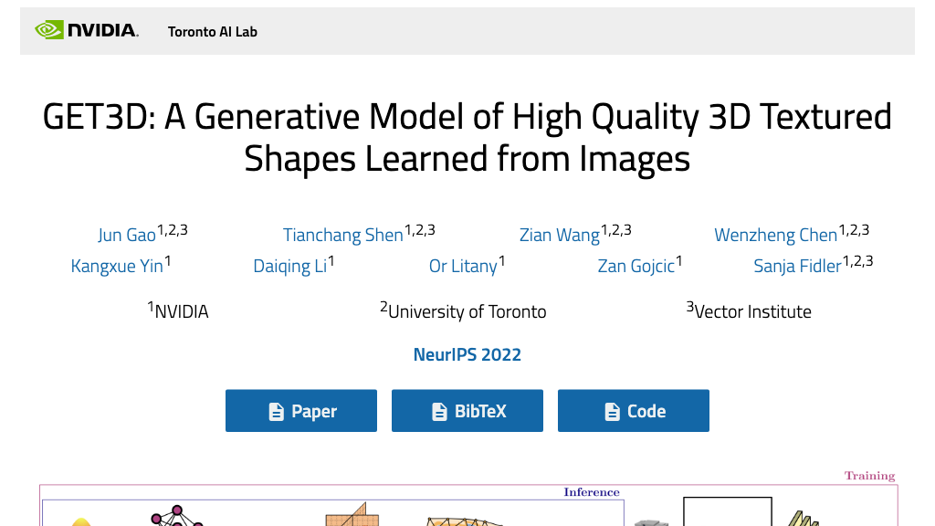Click the GET3D paper title heading
935x526 pixels.
pyautogui.click(x=467, y=138)
